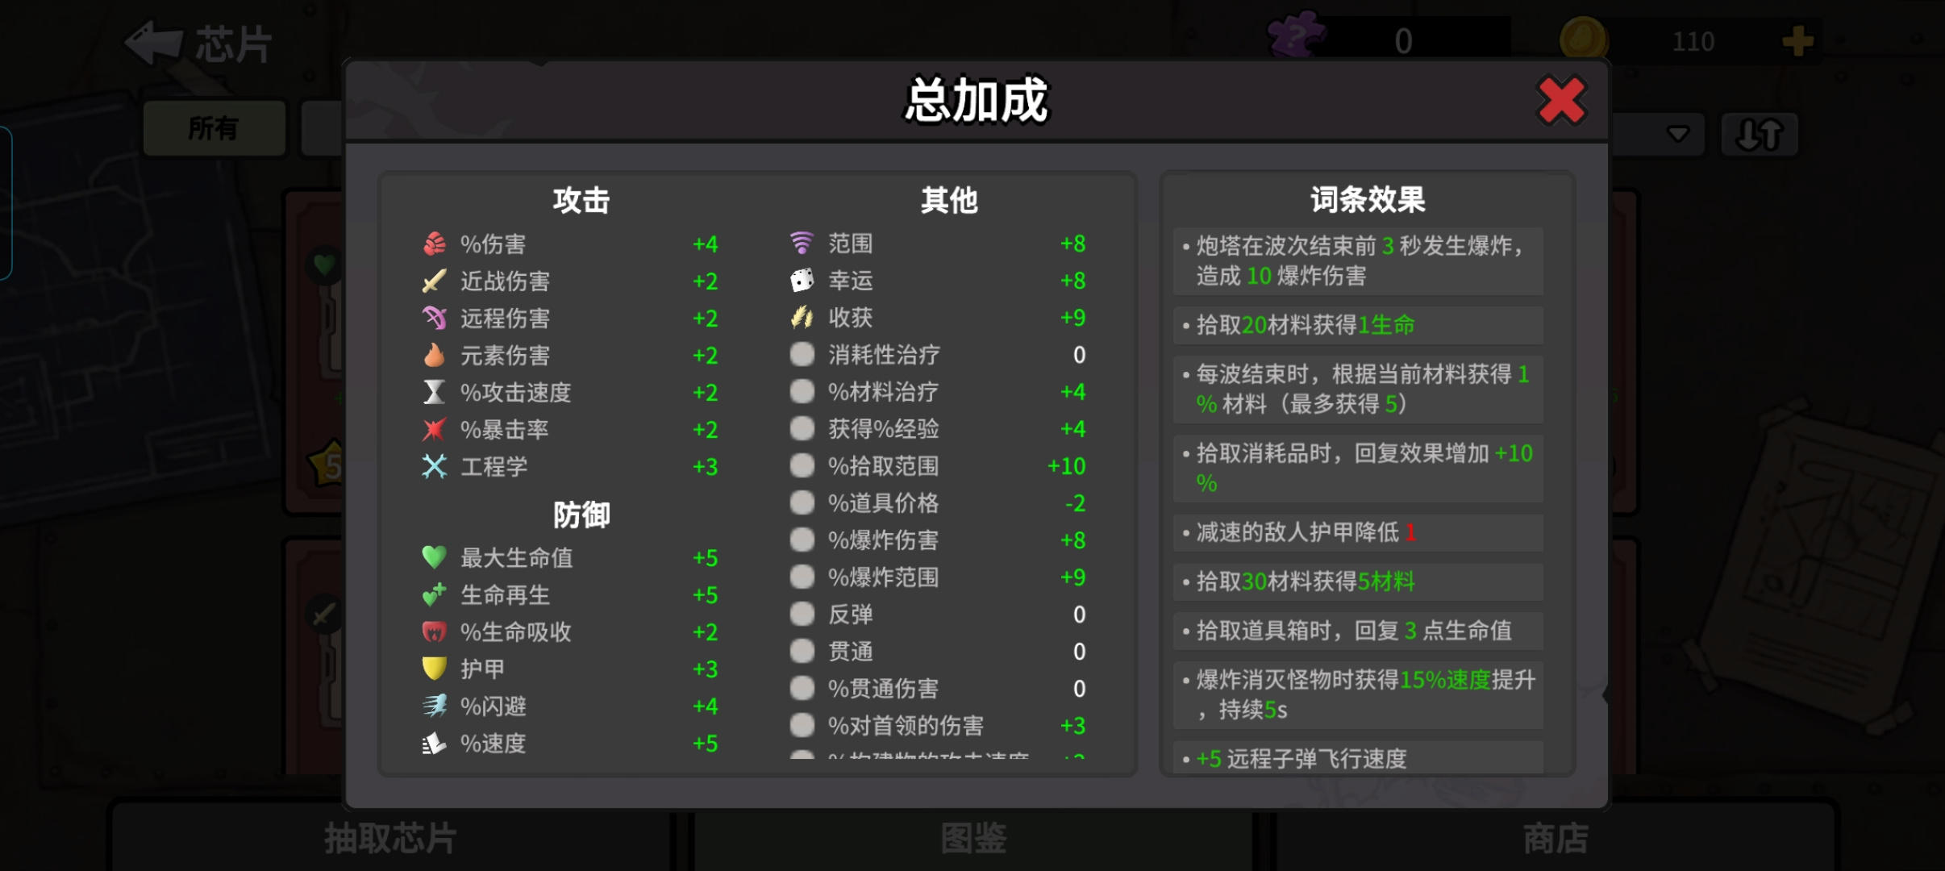The image size is (1945, 871).
Task: Close the 总加成 dialog with the red X
Action: coord(1561,101)
